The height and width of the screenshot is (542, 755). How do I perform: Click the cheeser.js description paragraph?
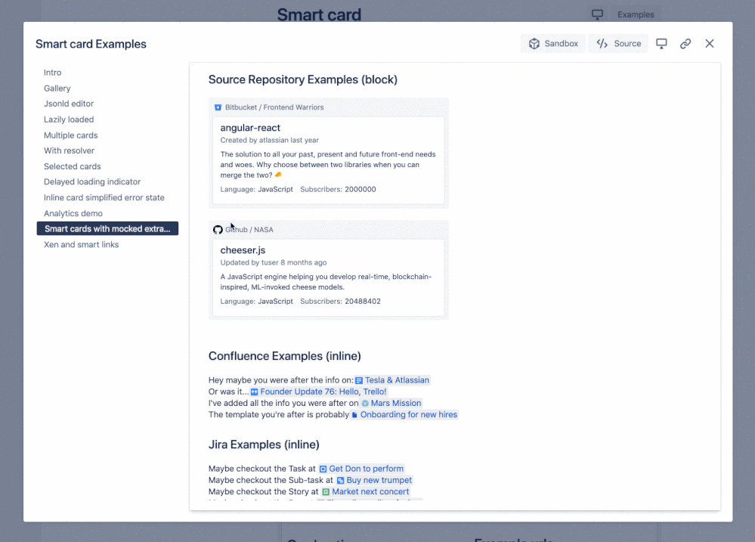[326, 282]
